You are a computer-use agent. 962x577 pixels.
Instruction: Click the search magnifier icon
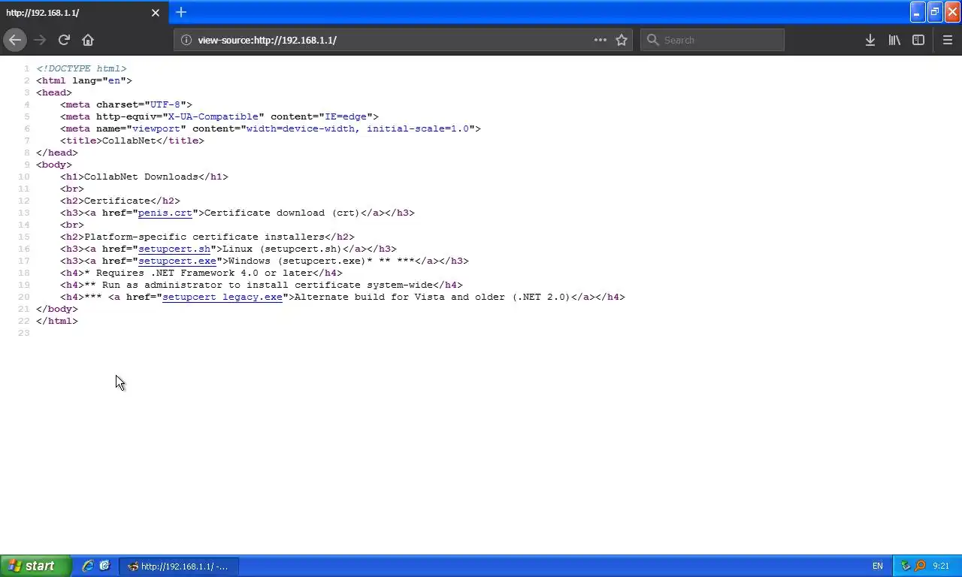652,40
